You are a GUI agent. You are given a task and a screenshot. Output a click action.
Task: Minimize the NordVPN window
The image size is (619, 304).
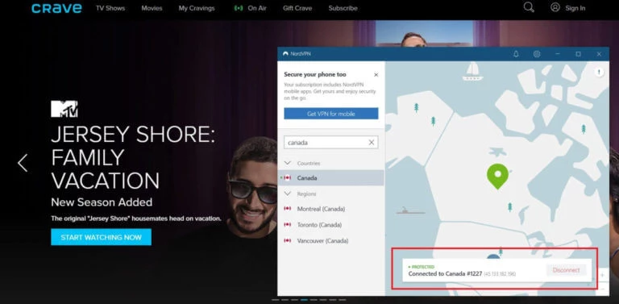[x=558, y=54]
